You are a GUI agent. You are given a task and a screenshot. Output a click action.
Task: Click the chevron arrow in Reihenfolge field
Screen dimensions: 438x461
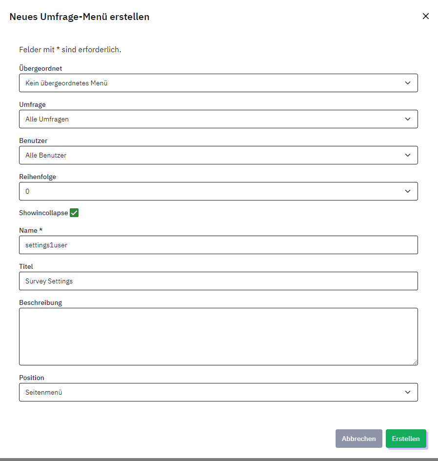point(408,191)
